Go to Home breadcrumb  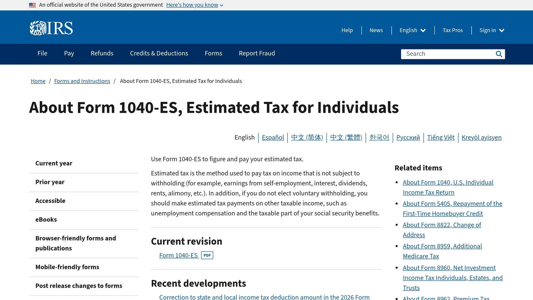tap(38, 81)
